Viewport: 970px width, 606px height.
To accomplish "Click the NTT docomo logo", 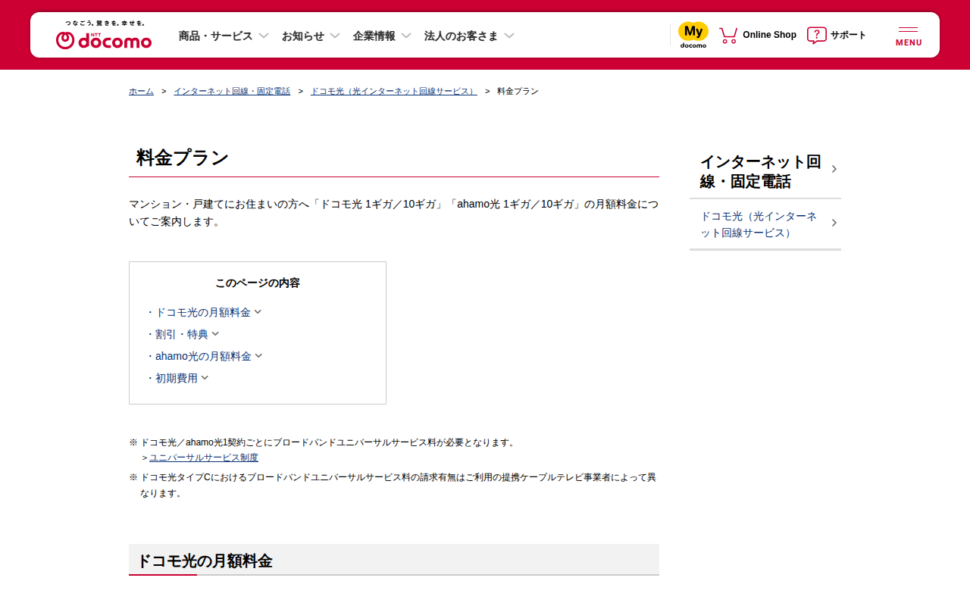I will click(104, 36).
